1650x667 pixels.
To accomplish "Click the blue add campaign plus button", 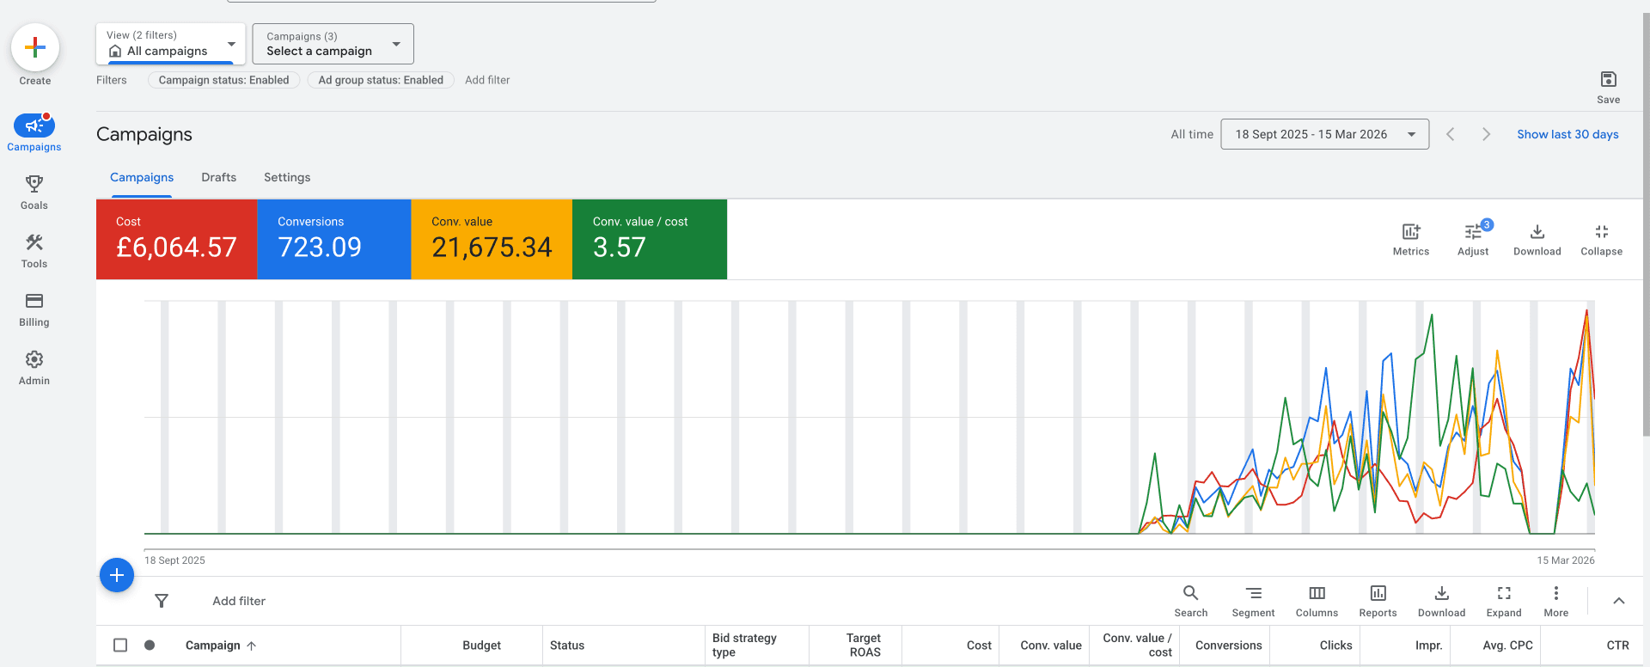I will point(117,575).
